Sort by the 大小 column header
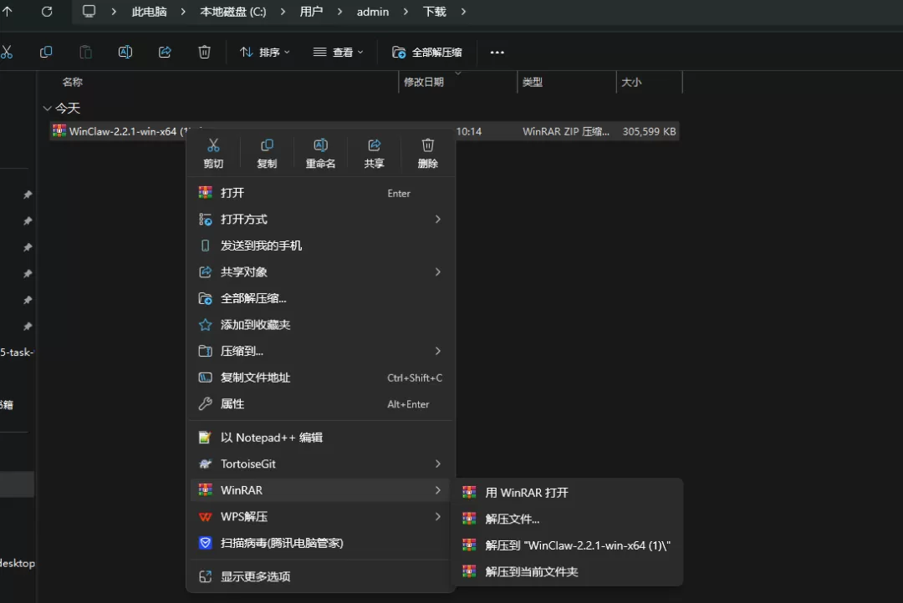The height and width of the screenshot is (603, 903). [x=631, y=82]
